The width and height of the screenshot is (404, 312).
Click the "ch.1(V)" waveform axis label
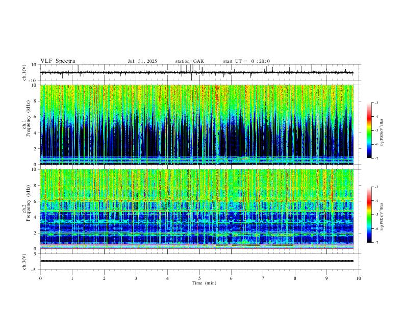(24, 72)
